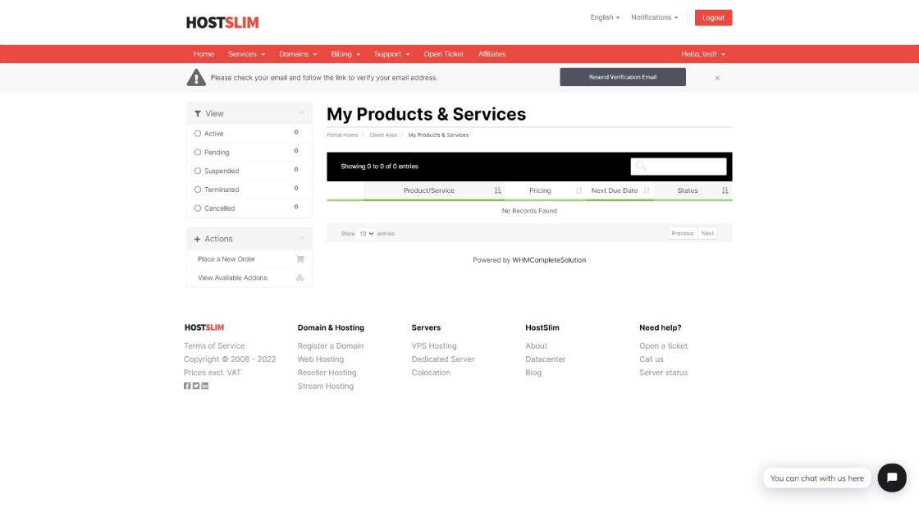Open a ticket from the Need help section
Screen dimensions: 919x517
[662, 345]
